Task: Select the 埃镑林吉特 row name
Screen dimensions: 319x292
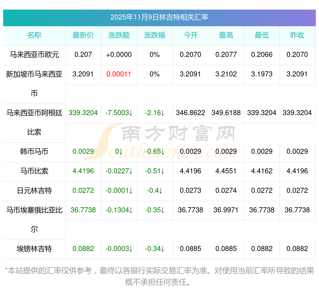Action: [x=34, y=249]
